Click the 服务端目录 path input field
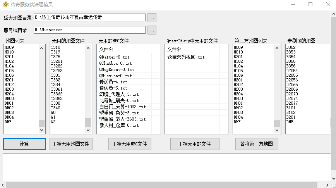The height and width of the screenshot is (188, 336). coord(89,30)
